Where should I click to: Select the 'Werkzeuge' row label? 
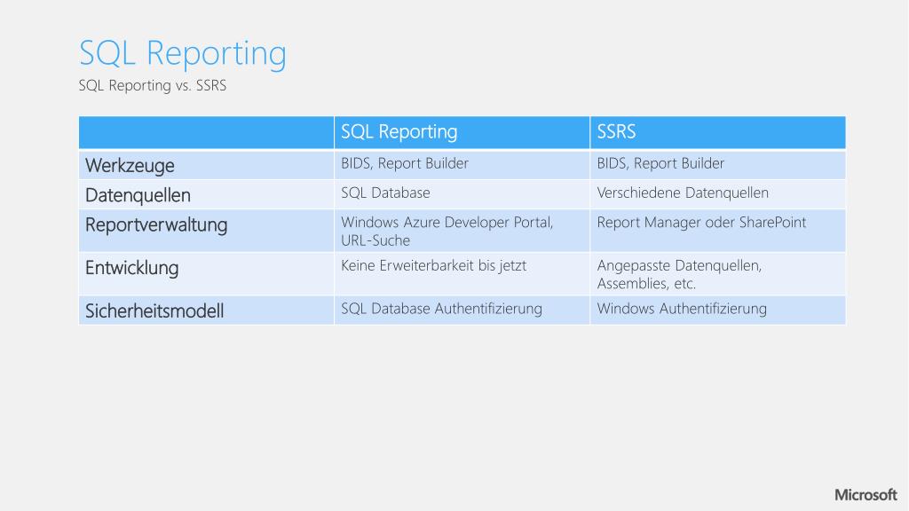(130, 166)
